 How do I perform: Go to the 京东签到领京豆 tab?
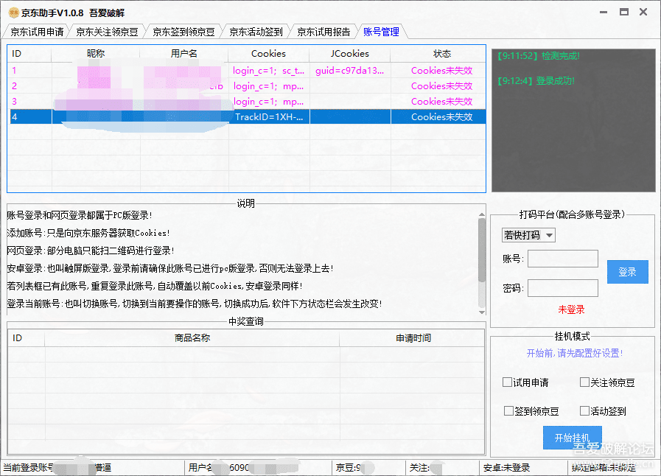[183, 32]
